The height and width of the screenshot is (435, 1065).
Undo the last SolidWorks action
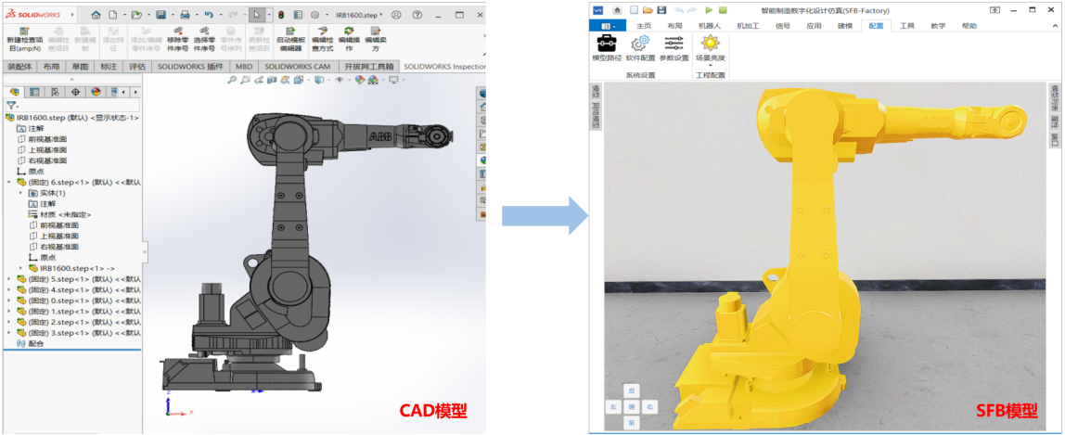click(x=209, y=14)
